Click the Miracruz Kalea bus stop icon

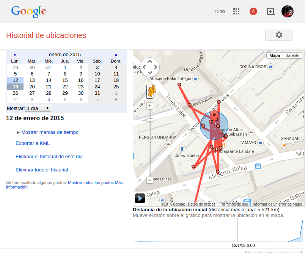[x=258, y=167]
